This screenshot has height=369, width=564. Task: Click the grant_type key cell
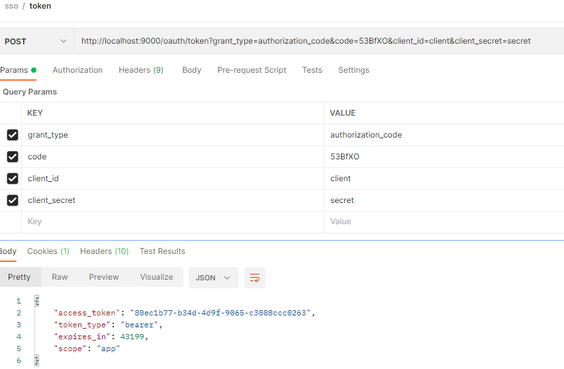173,135
